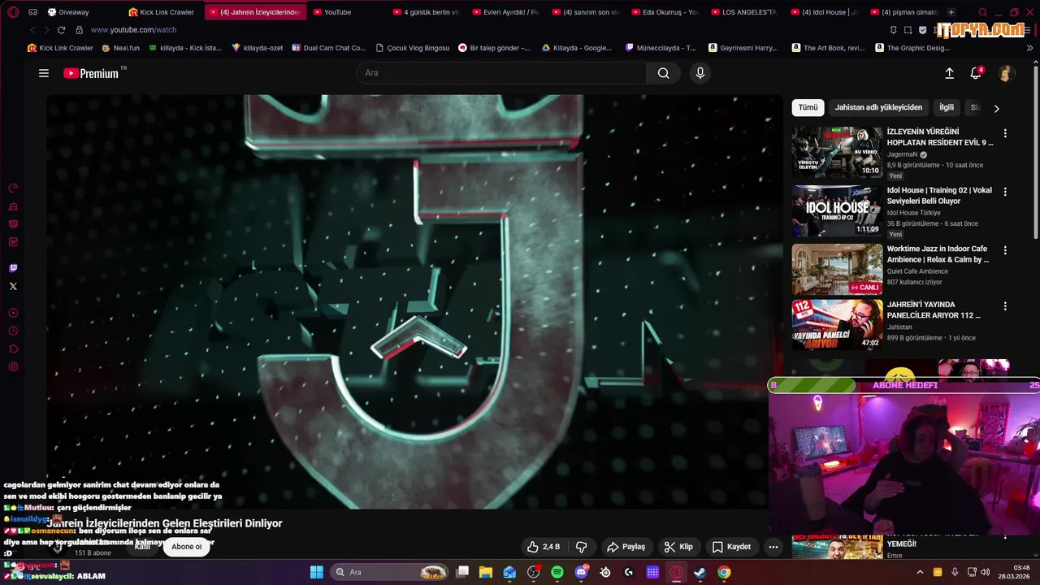1040x585 pixels.
Task: Open the Worktime Jazz Indoor Cafe thumbnail
Action: [x=837, y=269]
